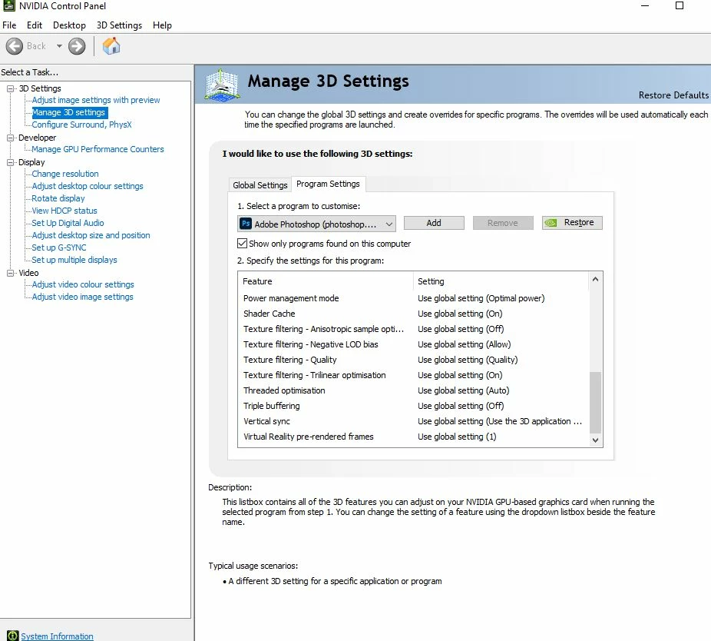Select Texture filtering - Negative LOD bias row
Image resolution: width=711 pixels, height=641 pixels.
click(414, 344)
